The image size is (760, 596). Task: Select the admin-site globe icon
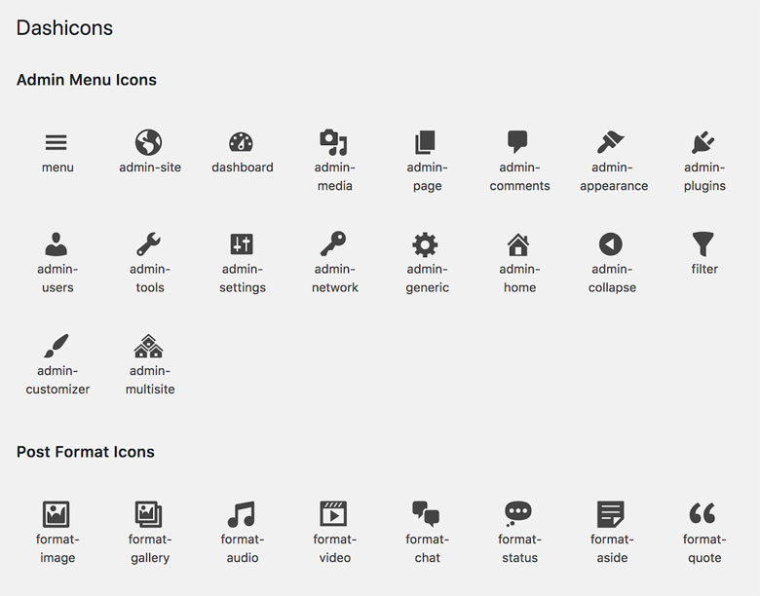tap(149, 142)
